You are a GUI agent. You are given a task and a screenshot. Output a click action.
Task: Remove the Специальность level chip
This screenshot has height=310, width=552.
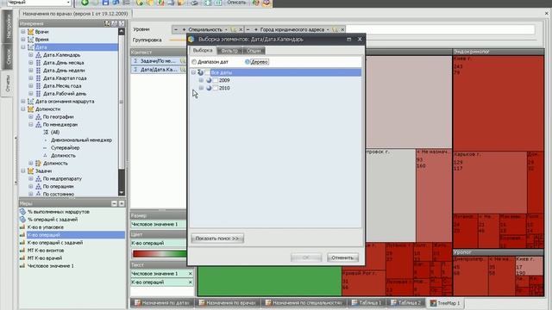click(241, 29)
